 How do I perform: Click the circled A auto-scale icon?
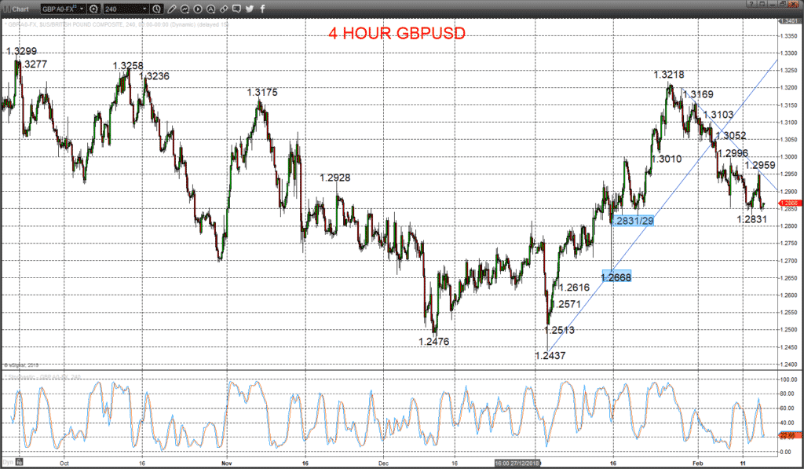coord(210,9)
